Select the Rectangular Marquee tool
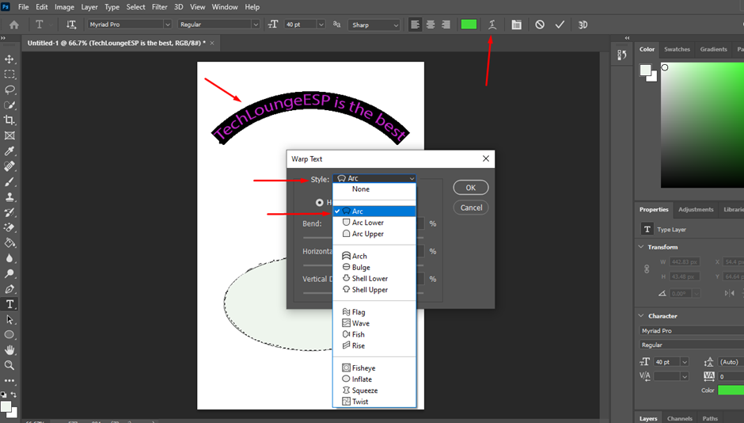The width and height of the screenshot is (744, 423). pyautogui.click(x=9, y=74)
